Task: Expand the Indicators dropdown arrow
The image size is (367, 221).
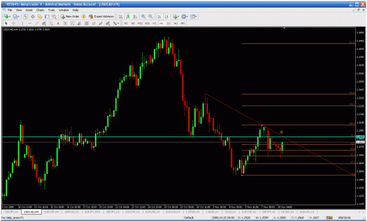Action: click(x=179, y=16)
